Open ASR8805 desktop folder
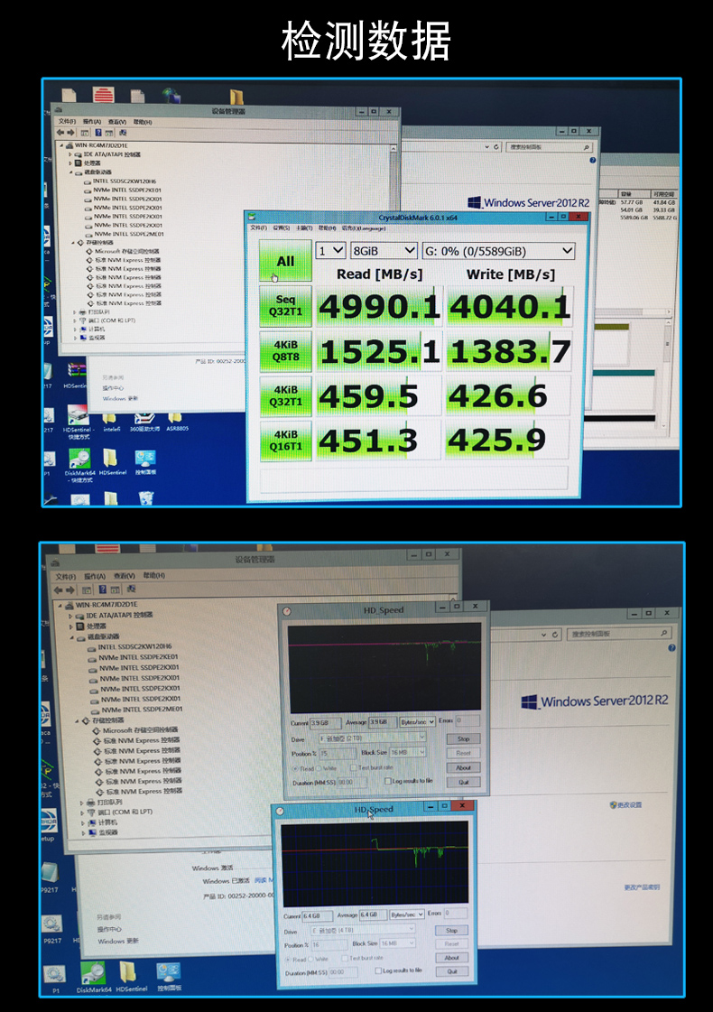This screenshot has height=1012, width=713. pos(177,422)
